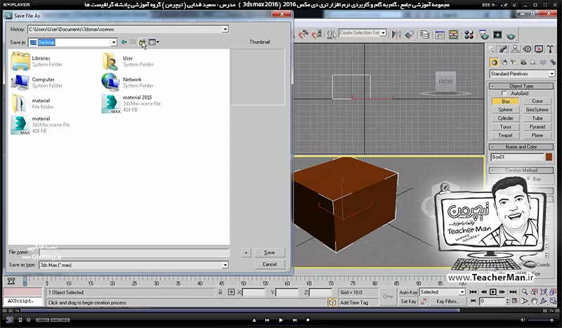Click the 3ds Max time slider handle
Screen dimensions: 562x328
click(x=25, y=282)
